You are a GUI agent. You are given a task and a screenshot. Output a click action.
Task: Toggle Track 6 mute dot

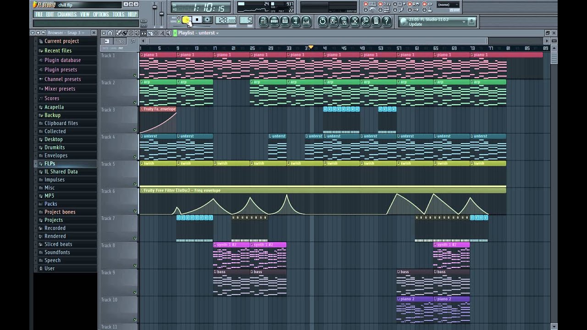[x=135, y=211]
